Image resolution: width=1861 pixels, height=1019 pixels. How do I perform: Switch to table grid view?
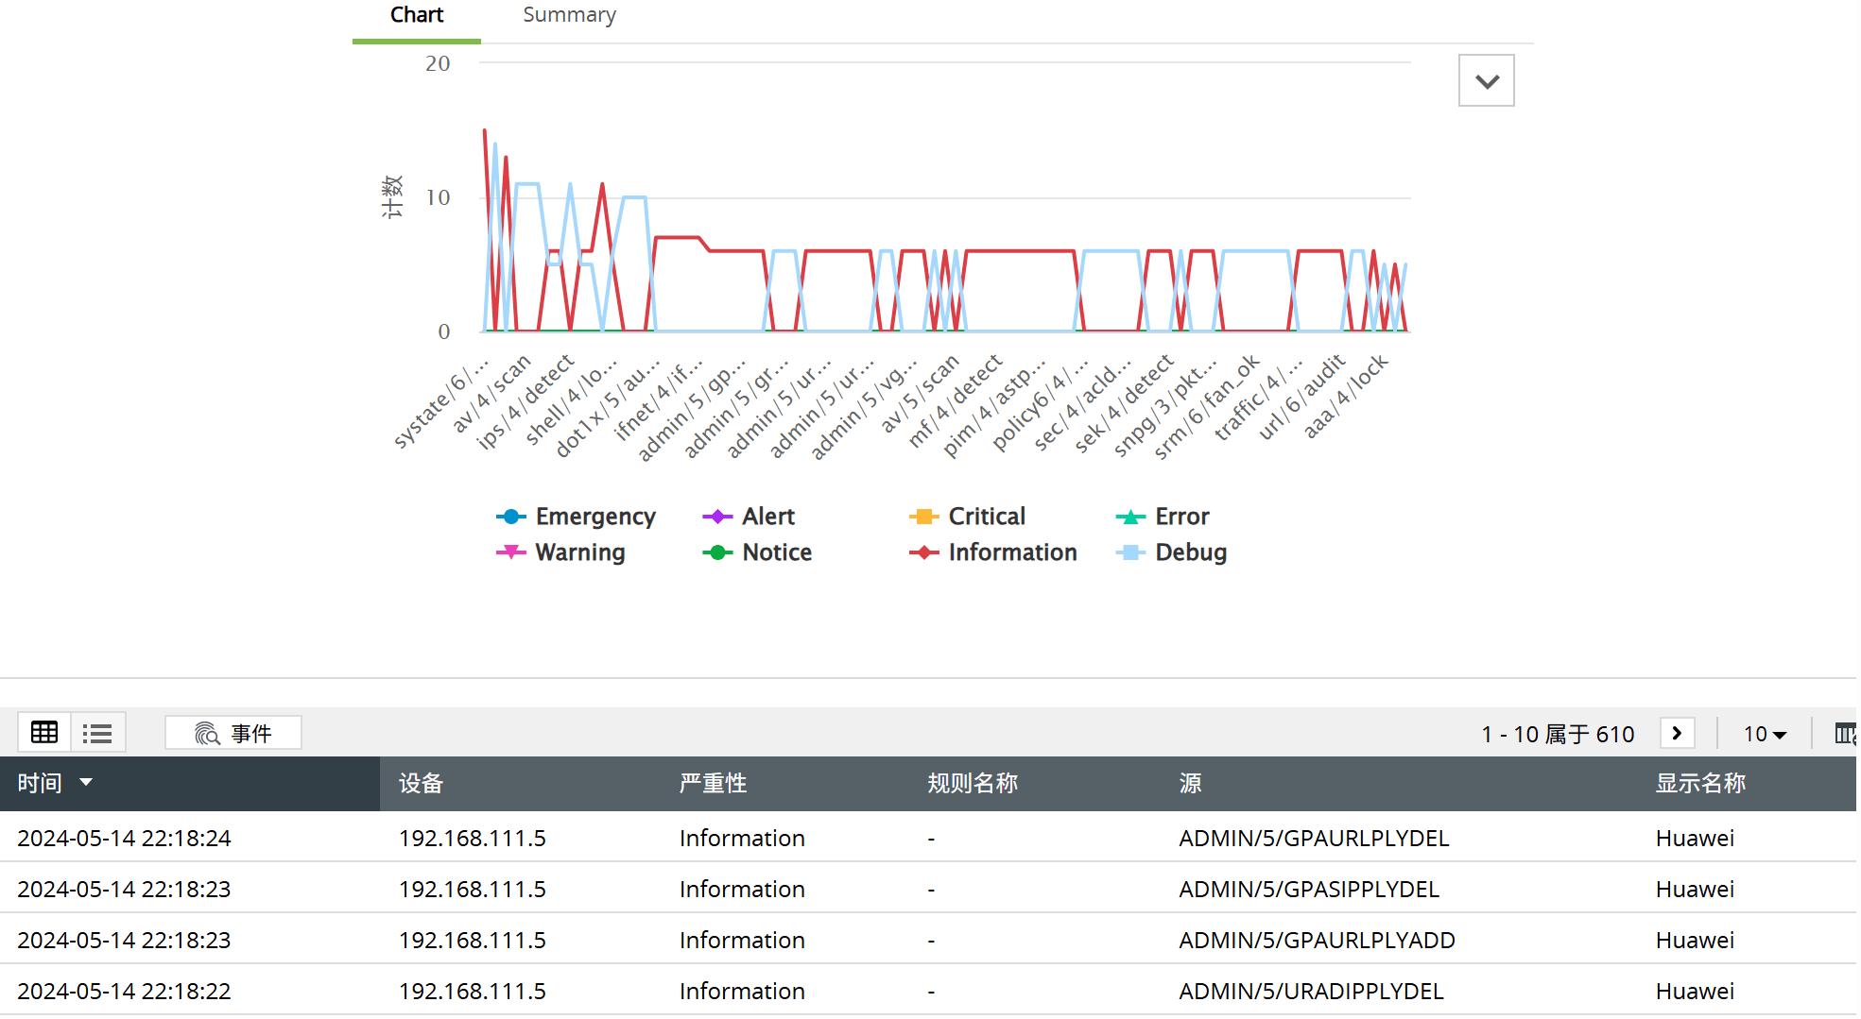44,733
